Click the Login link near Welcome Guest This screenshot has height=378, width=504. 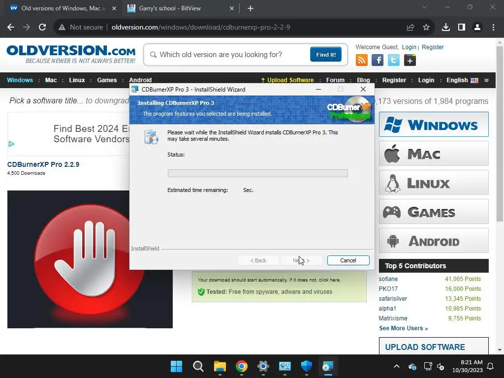pyautogui.click(x=409, y=47)
